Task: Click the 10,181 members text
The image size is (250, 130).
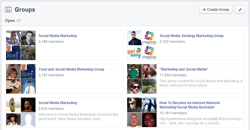Action: (173, 113)
